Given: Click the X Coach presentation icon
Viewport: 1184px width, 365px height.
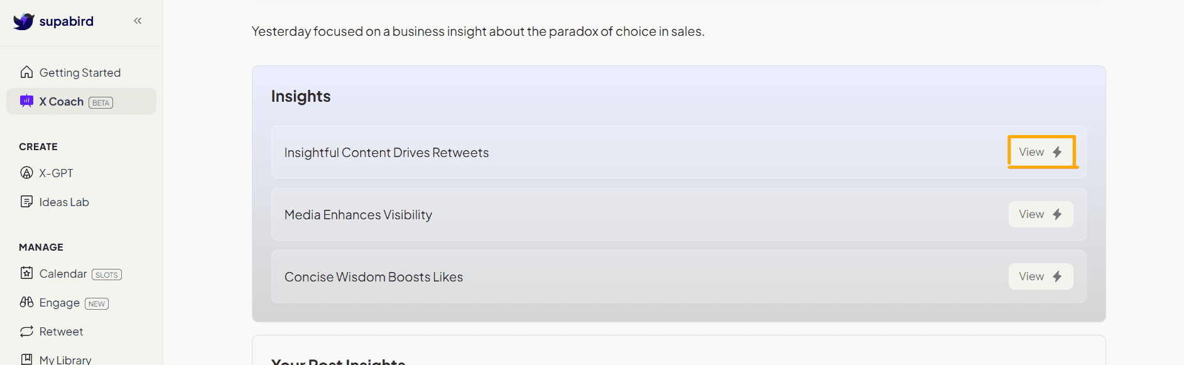Looking at the screenshot, I should (26, 101).
